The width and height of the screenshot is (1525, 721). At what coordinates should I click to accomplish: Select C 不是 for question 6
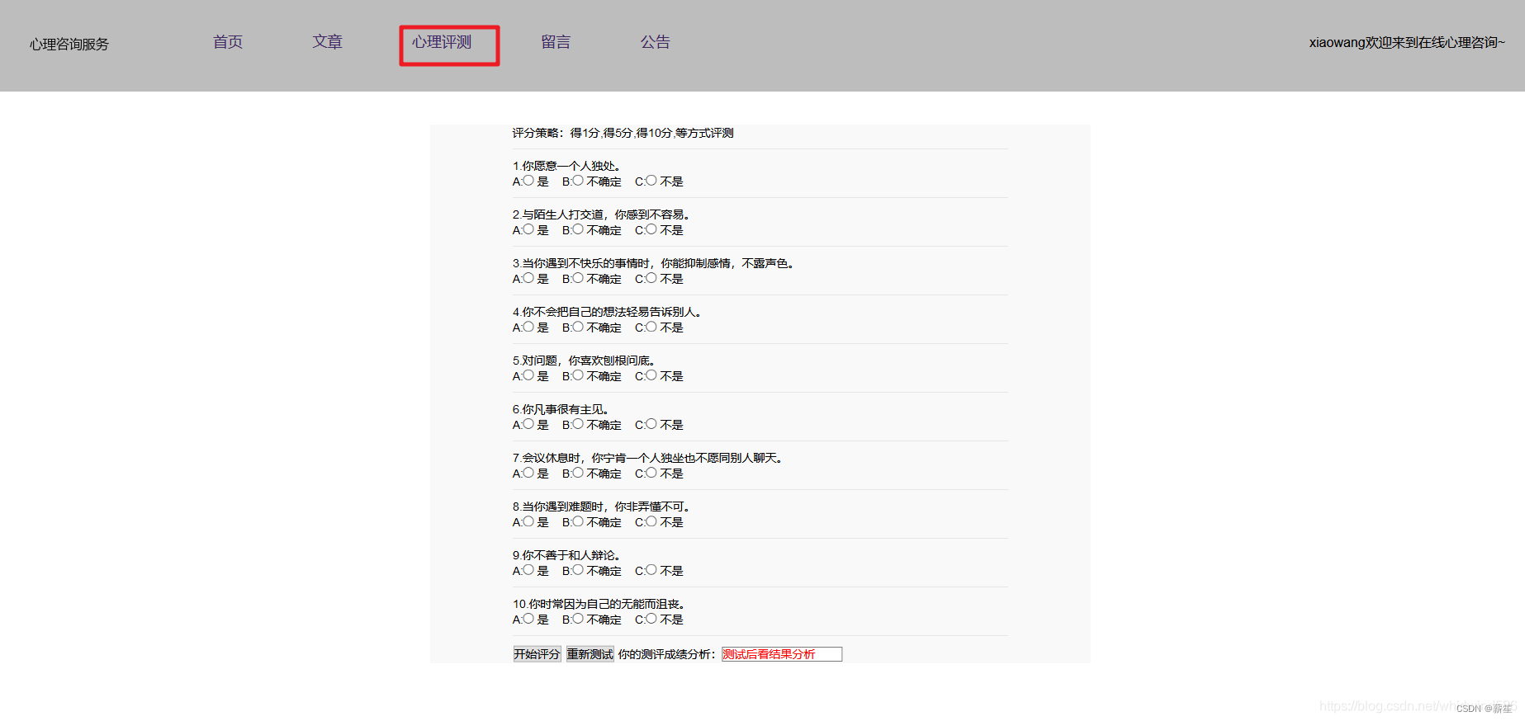coord(651,424)
